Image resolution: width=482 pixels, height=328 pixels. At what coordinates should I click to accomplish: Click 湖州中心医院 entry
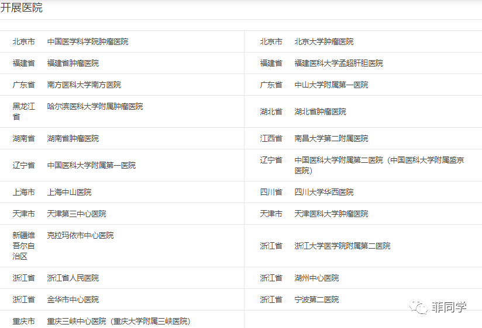tap(316, 278)
